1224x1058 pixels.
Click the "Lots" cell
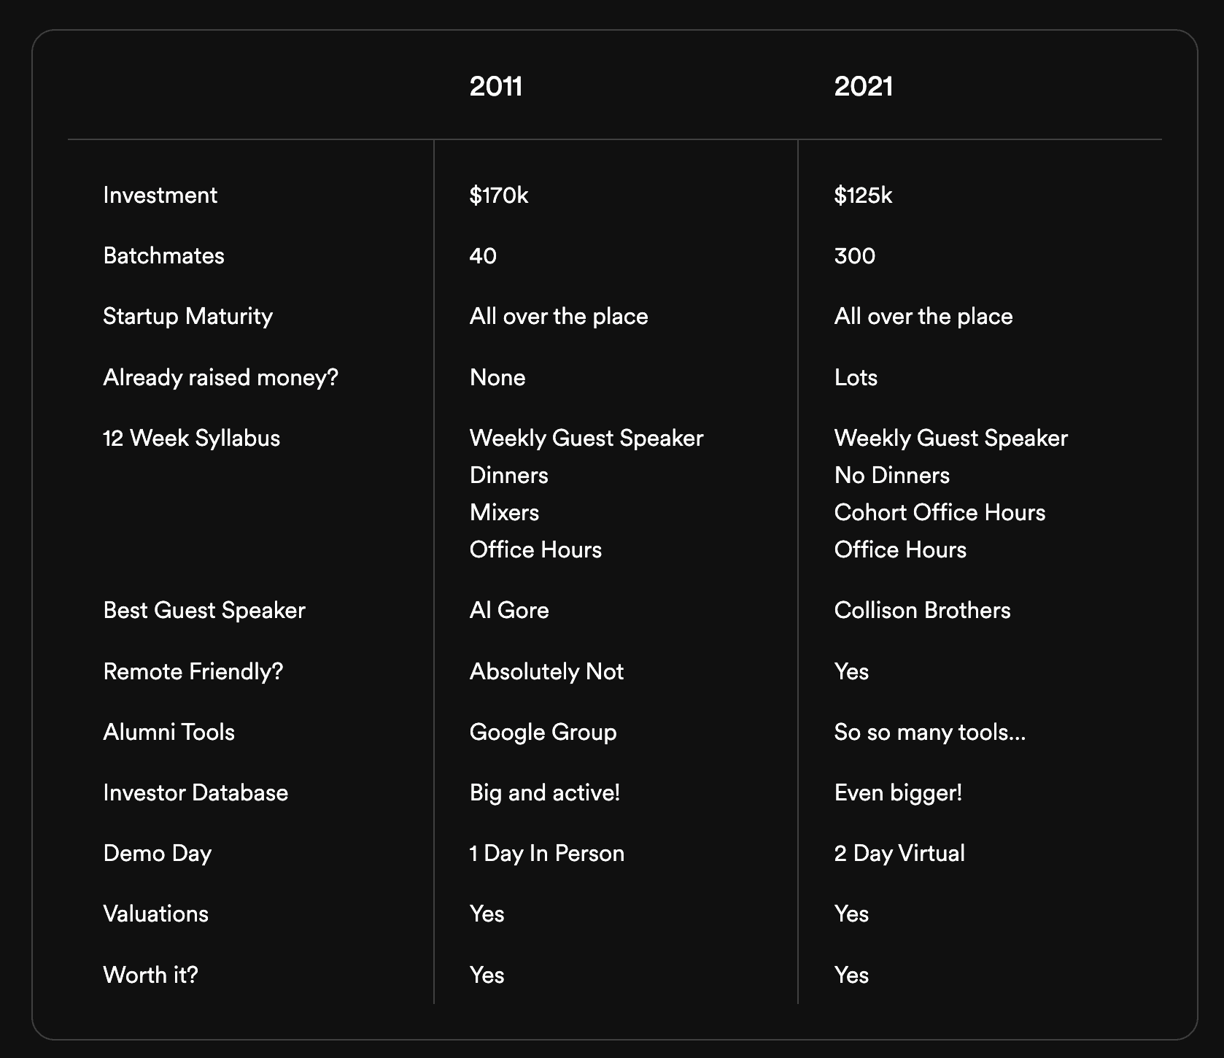(x=856, y=378)
